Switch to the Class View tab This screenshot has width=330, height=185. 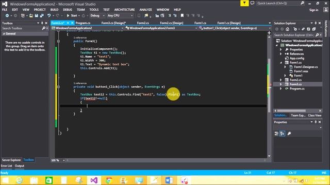315,115
